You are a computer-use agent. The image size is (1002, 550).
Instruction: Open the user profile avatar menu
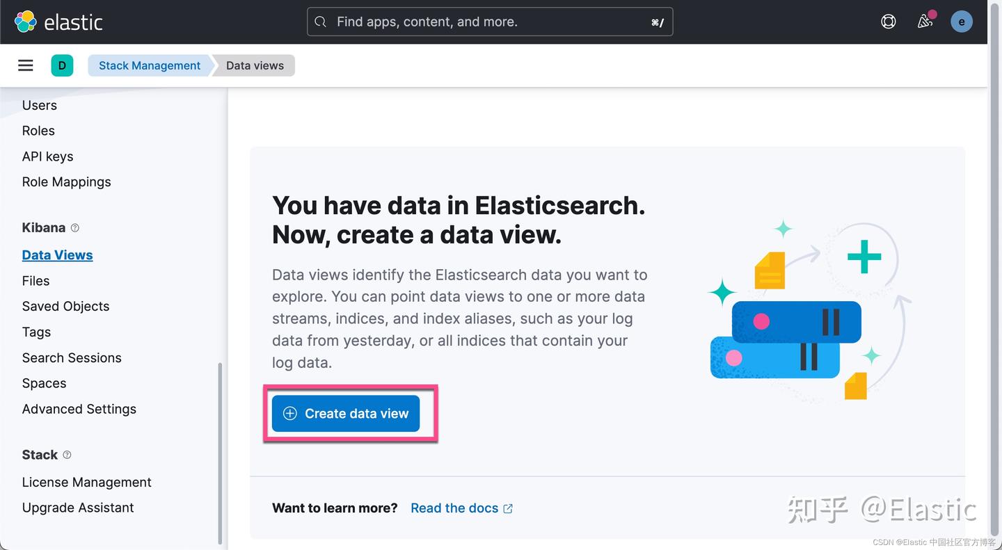[x=962, y=21]
